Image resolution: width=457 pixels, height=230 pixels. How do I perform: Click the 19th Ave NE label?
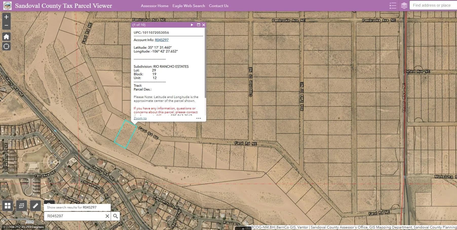click(45, 174)
